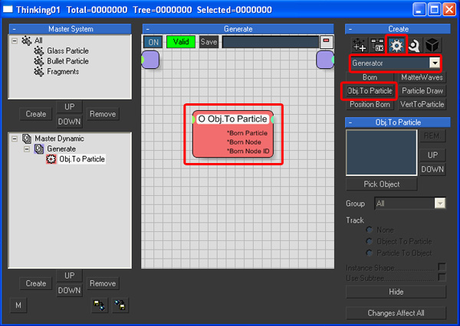The height and width of the screenshot is (326, 460).
Task: Click Remove under Master System list
Action: [x=103, y=114]
